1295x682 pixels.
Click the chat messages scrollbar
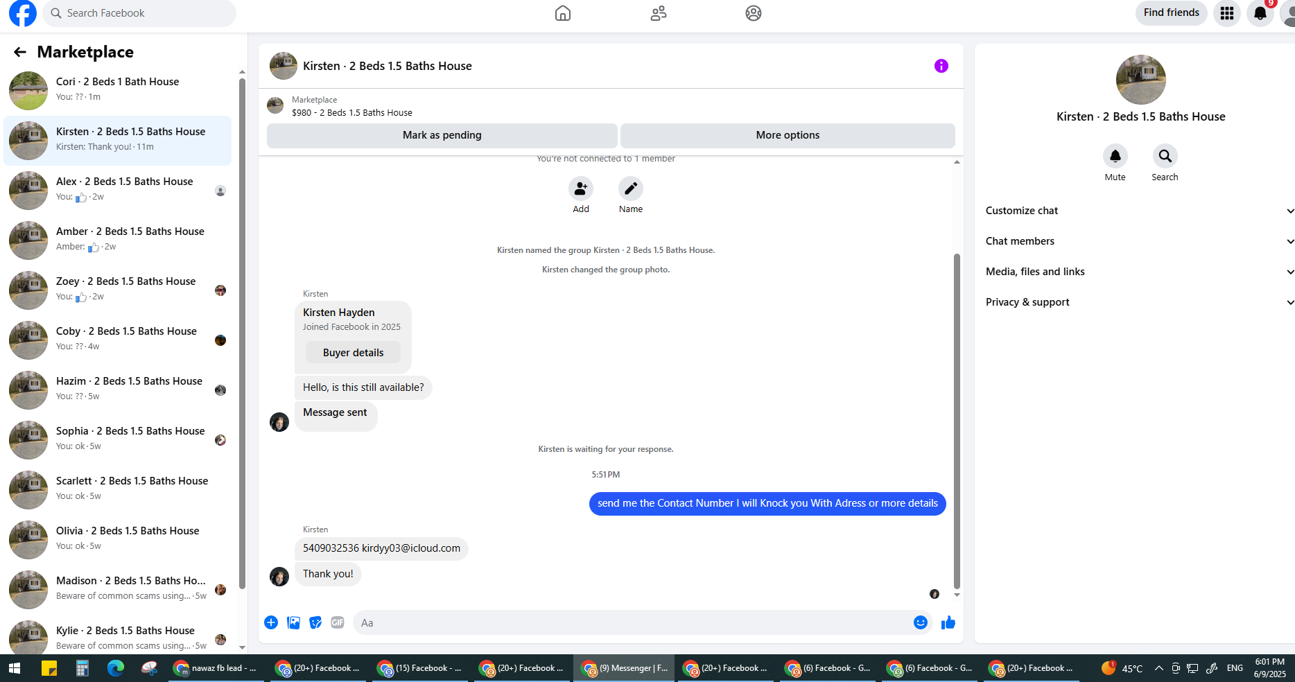[957, 421]
